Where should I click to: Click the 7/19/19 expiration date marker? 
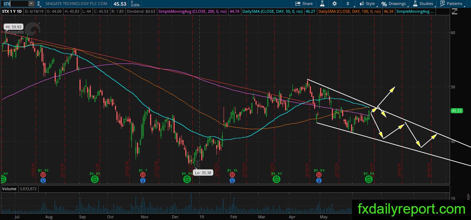(x=400, y=170)
